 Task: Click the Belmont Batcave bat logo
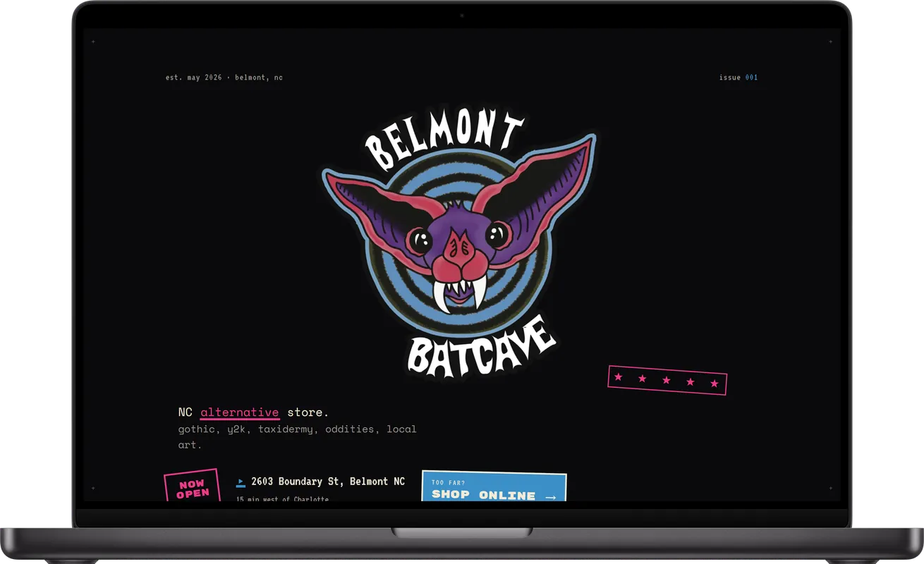click(459, 245)
